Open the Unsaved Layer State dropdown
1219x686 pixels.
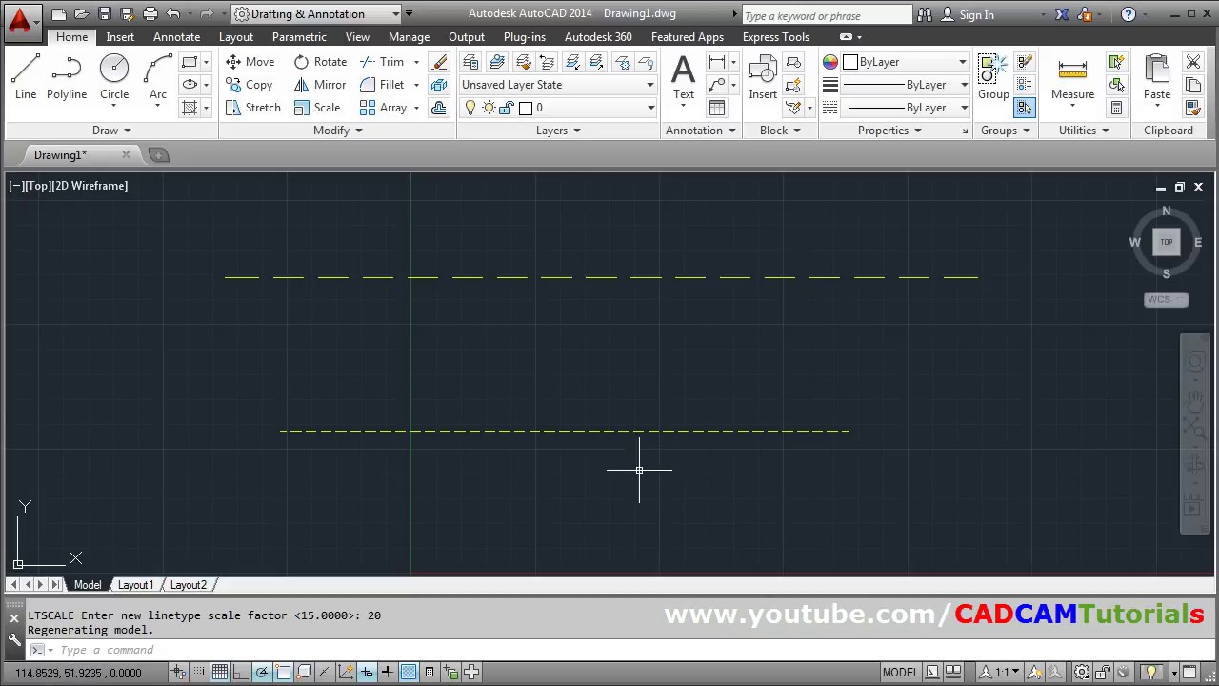coord(558,85)
